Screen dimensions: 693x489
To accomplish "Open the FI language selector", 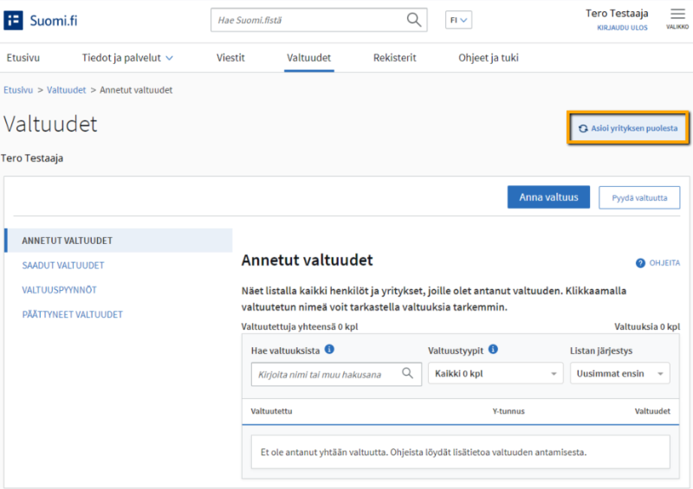I will pos(458,20).
